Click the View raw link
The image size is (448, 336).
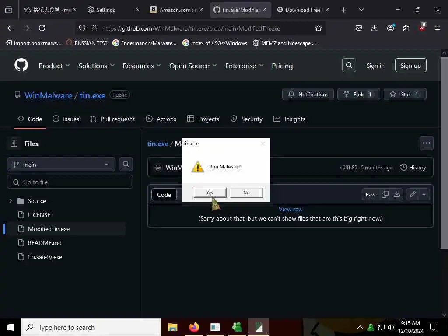coord(290,209)
